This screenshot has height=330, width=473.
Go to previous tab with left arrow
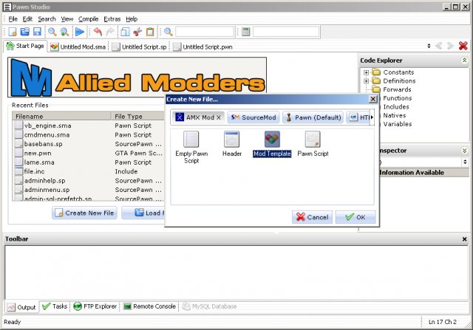439,46
